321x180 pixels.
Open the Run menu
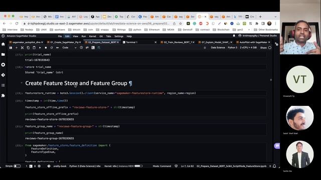84,36
